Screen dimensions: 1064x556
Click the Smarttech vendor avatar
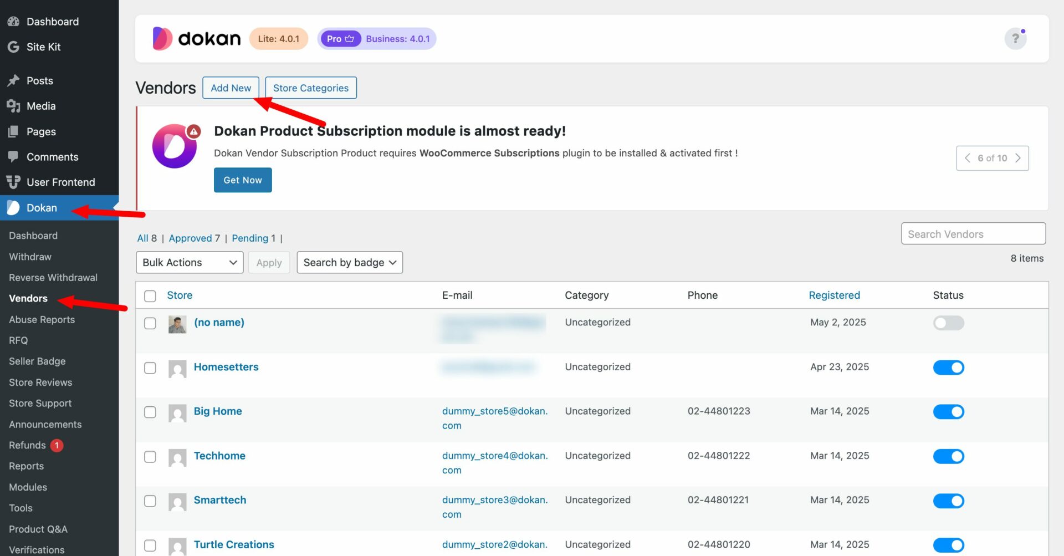click(177, 502)
